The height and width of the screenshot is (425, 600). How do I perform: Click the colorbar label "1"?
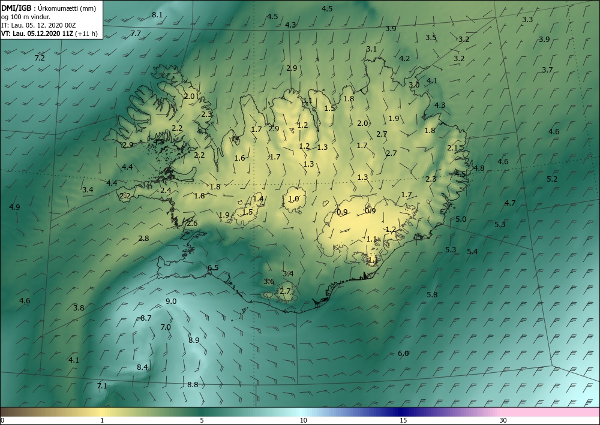[102, 421]
